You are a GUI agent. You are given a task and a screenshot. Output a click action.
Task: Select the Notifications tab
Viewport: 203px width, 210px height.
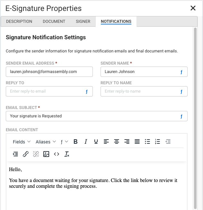click(x=116, y=22)
